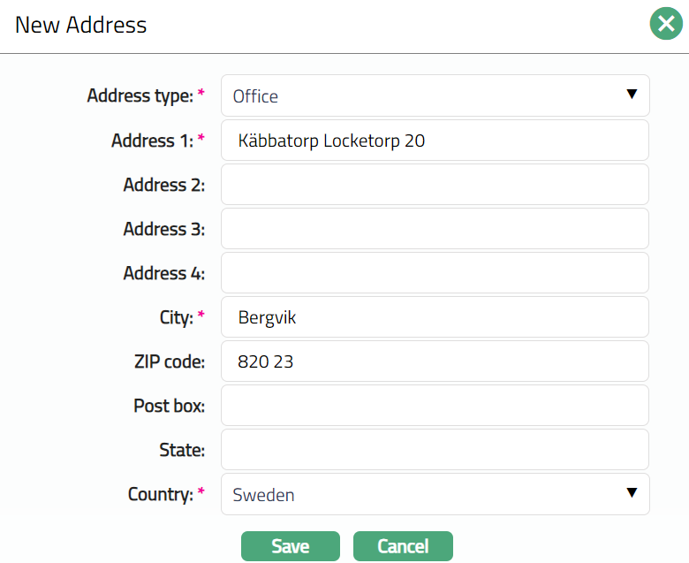Select the Address 3 text box
689x563 pixels.
click(435, 229)
